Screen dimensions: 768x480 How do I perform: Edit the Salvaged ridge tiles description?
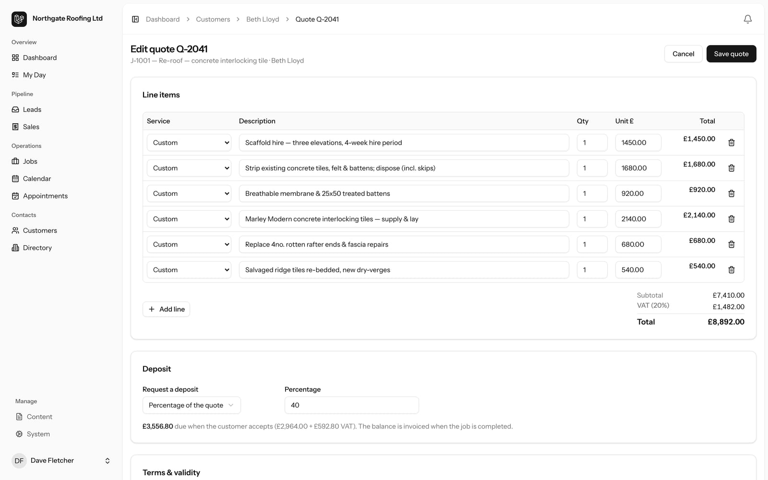coord(404,270)
